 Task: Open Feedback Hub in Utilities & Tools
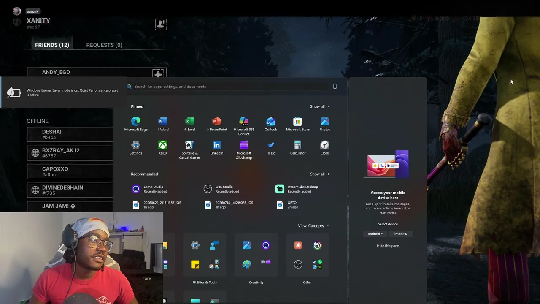(214, 245)
